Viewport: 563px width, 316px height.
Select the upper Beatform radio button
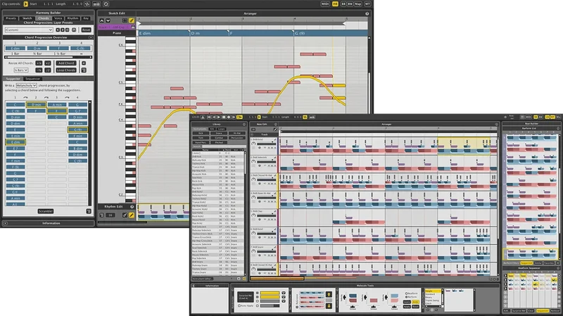point(406,293)
